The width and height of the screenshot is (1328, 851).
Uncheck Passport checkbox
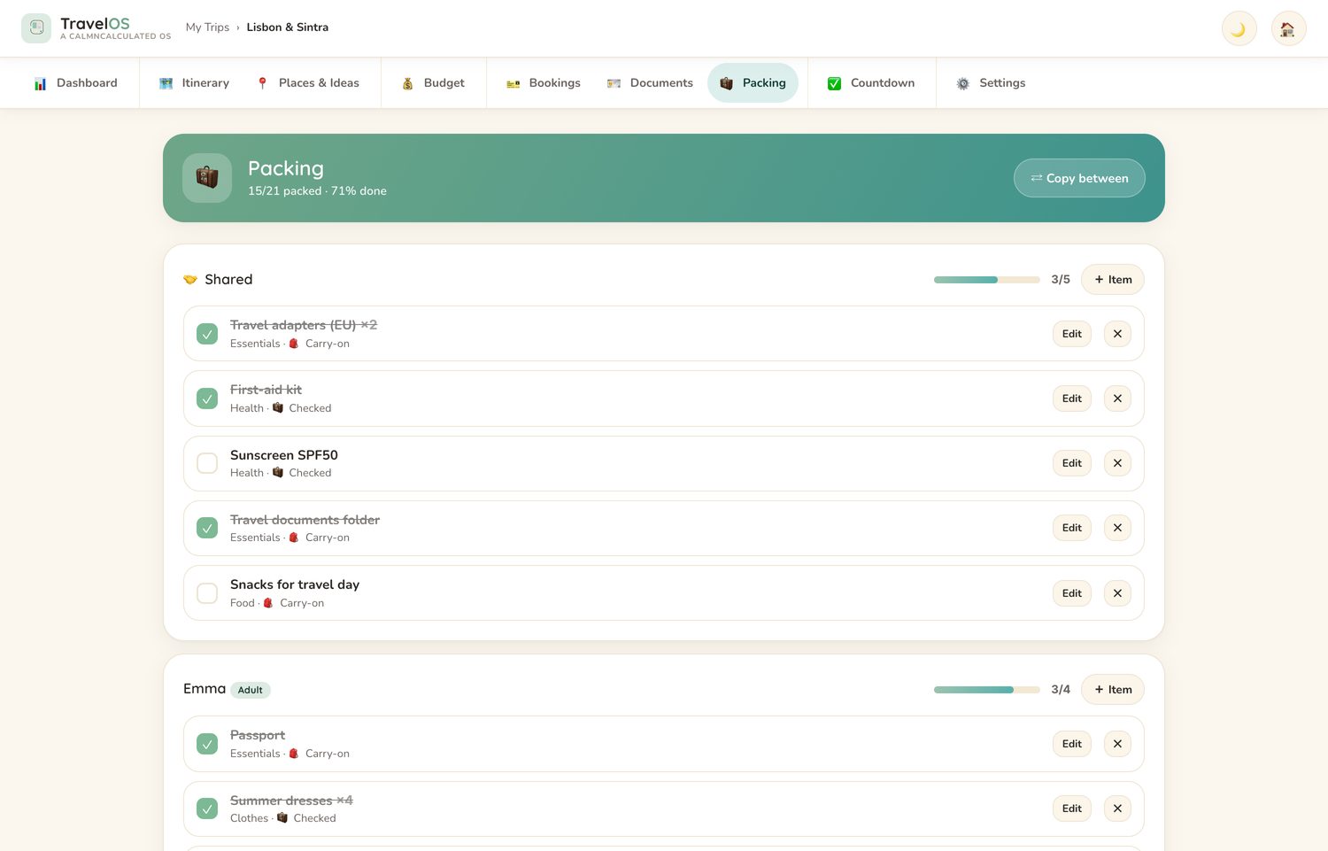pos(207,744)
